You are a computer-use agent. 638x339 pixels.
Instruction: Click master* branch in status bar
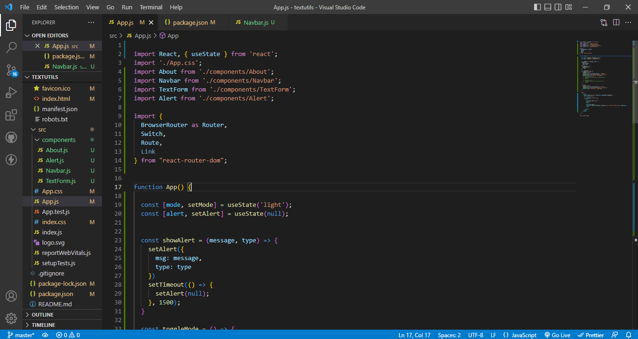point(21,335)
